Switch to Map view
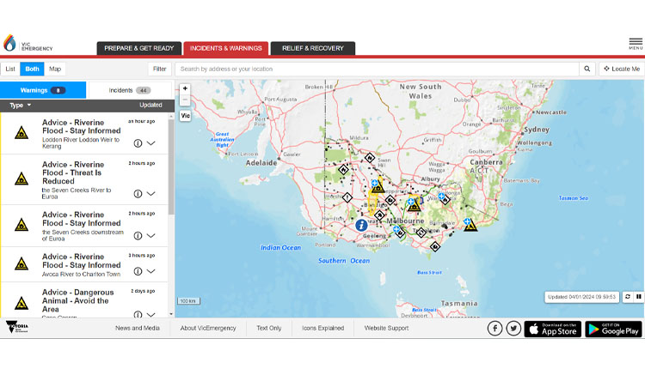This screenshot has width=645, height=369. (55, 69)
